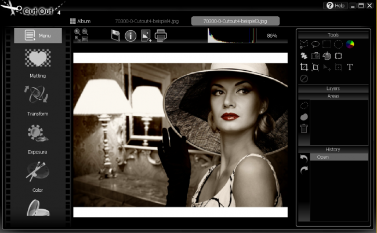This screenshot has height=233, width=377.
Task: Expand the Layers panel header
Action: click(333, 89)
